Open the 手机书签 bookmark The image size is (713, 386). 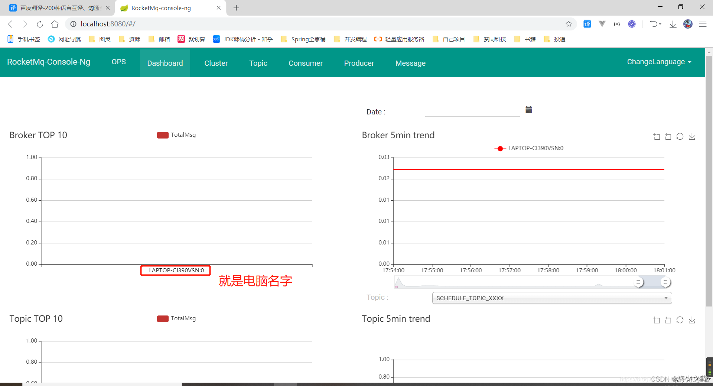(24, 39)
